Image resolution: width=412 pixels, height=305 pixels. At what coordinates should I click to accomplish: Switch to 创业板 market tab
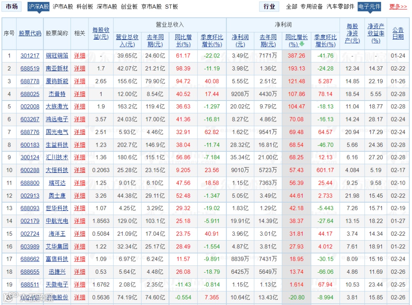(x=129, y=6)
